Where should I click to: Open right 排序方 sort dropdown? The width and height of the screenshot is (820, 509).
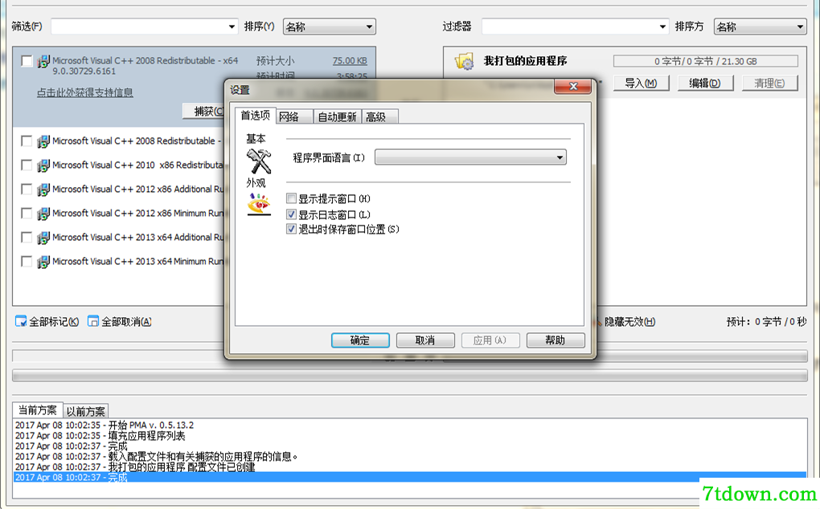tap(760, 26)
